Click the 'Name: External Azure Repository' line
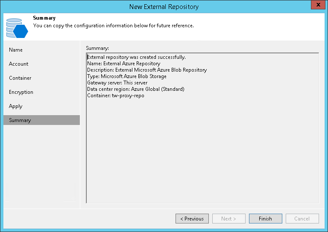328x232 pixels. [x=124, y=64]
